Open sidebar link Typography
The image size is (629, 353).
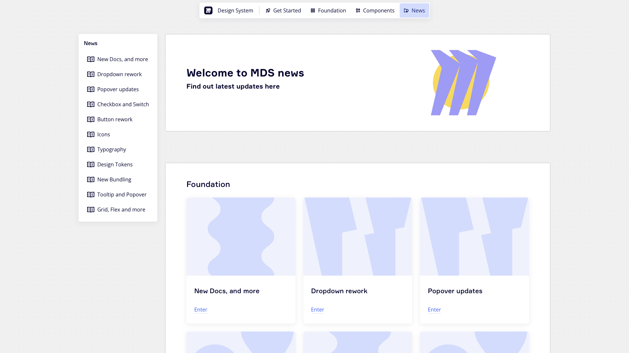coord(118,149)
